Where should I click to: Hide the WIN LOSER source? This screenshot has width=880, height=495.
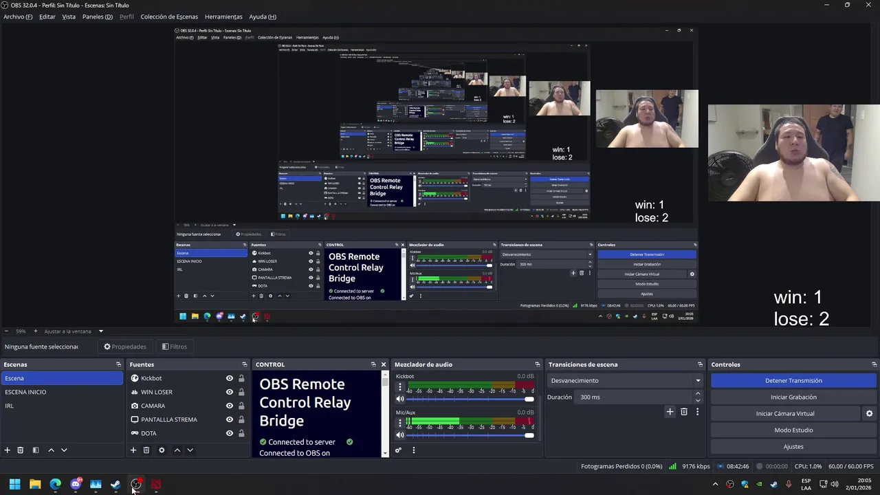230,392
